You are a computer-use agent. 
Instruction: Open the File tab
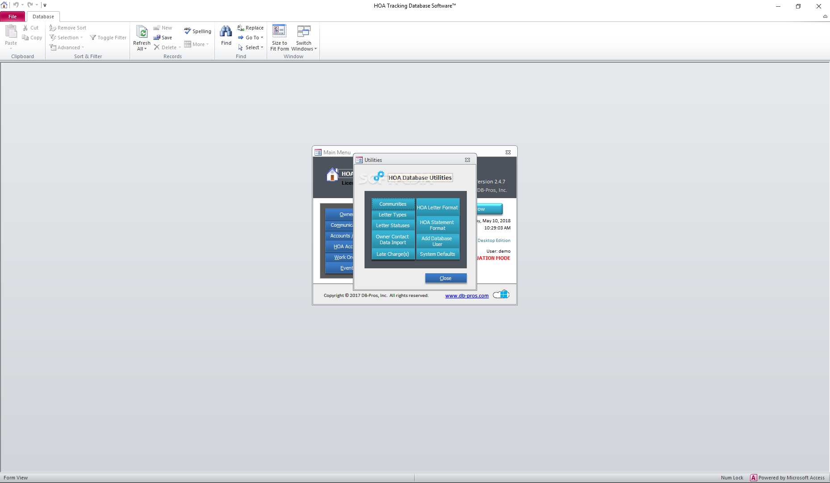13,17
